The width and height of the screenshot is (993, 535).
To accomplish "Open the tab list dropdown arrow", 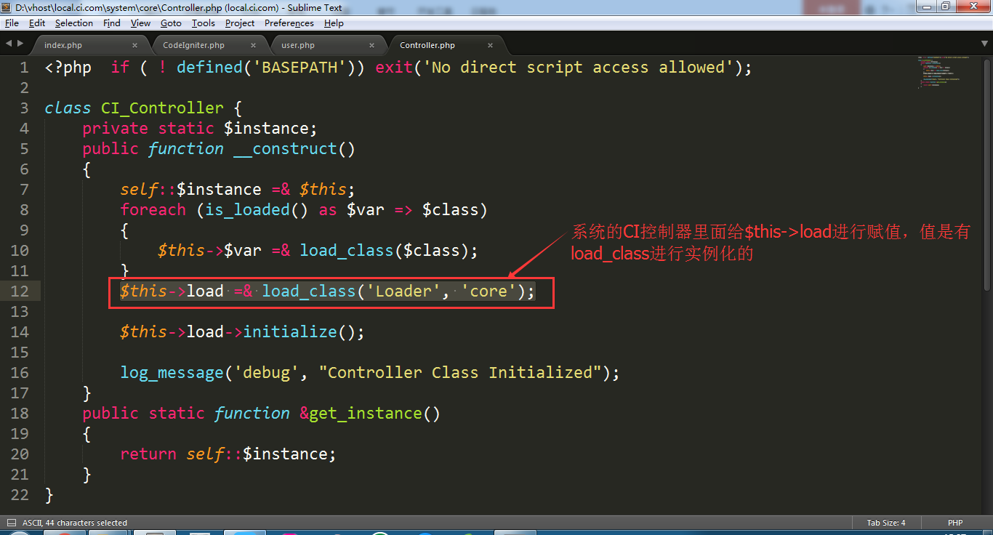I will (x=984, y=44).
